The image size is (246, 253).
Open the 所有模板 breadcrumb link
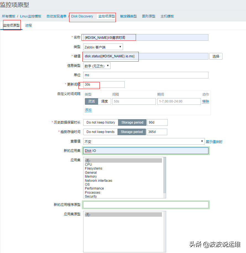tap(9, 16)
